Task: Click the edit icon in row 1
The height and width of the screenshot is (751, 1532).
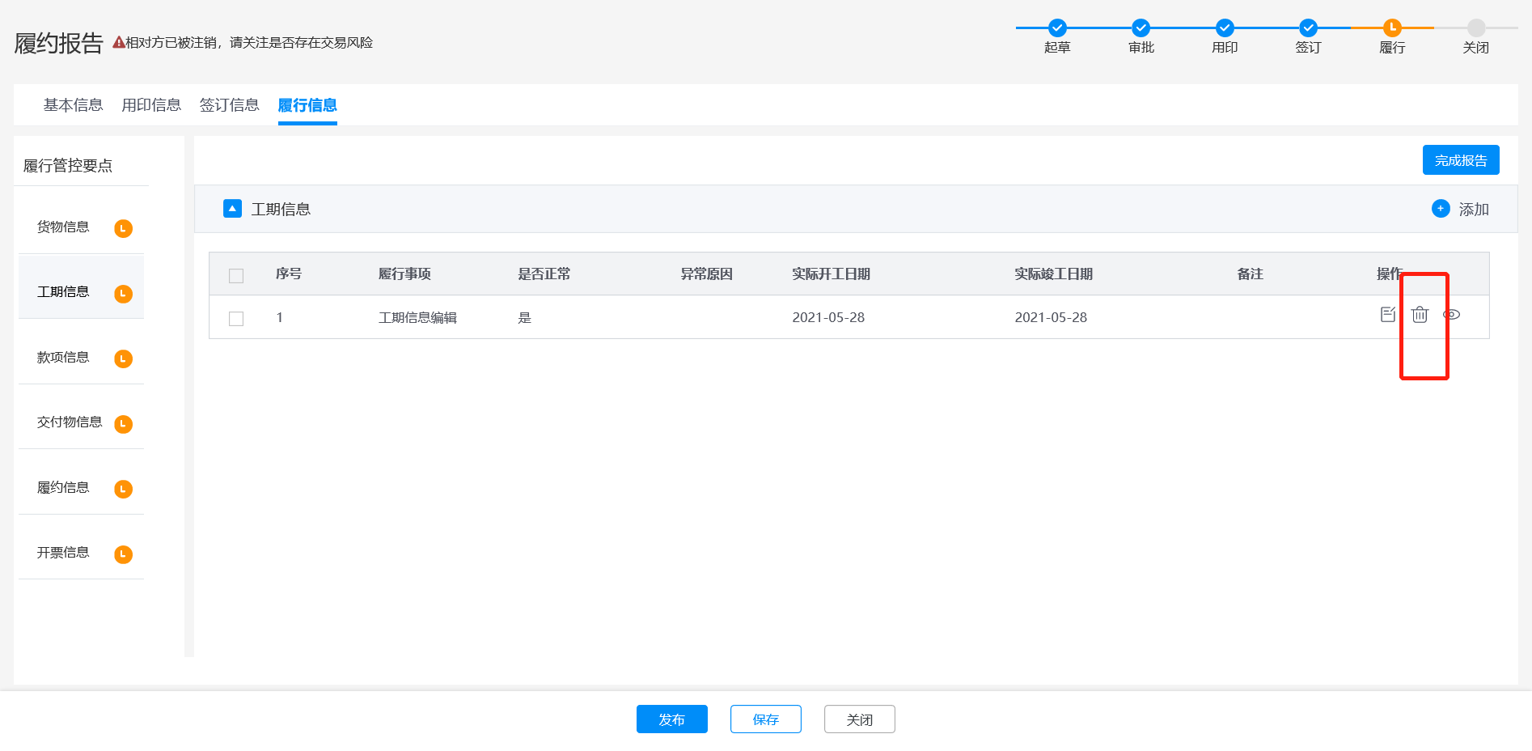Action: click(1387, 315)
